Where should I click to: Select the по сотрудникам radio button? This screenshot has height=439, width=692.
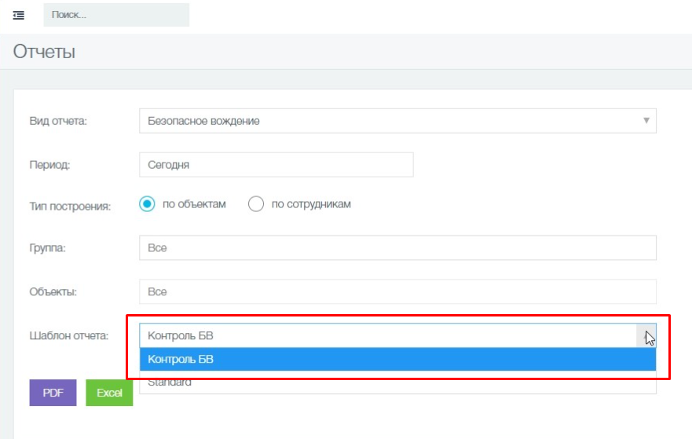pyautogui.click(x=256, y=204)
